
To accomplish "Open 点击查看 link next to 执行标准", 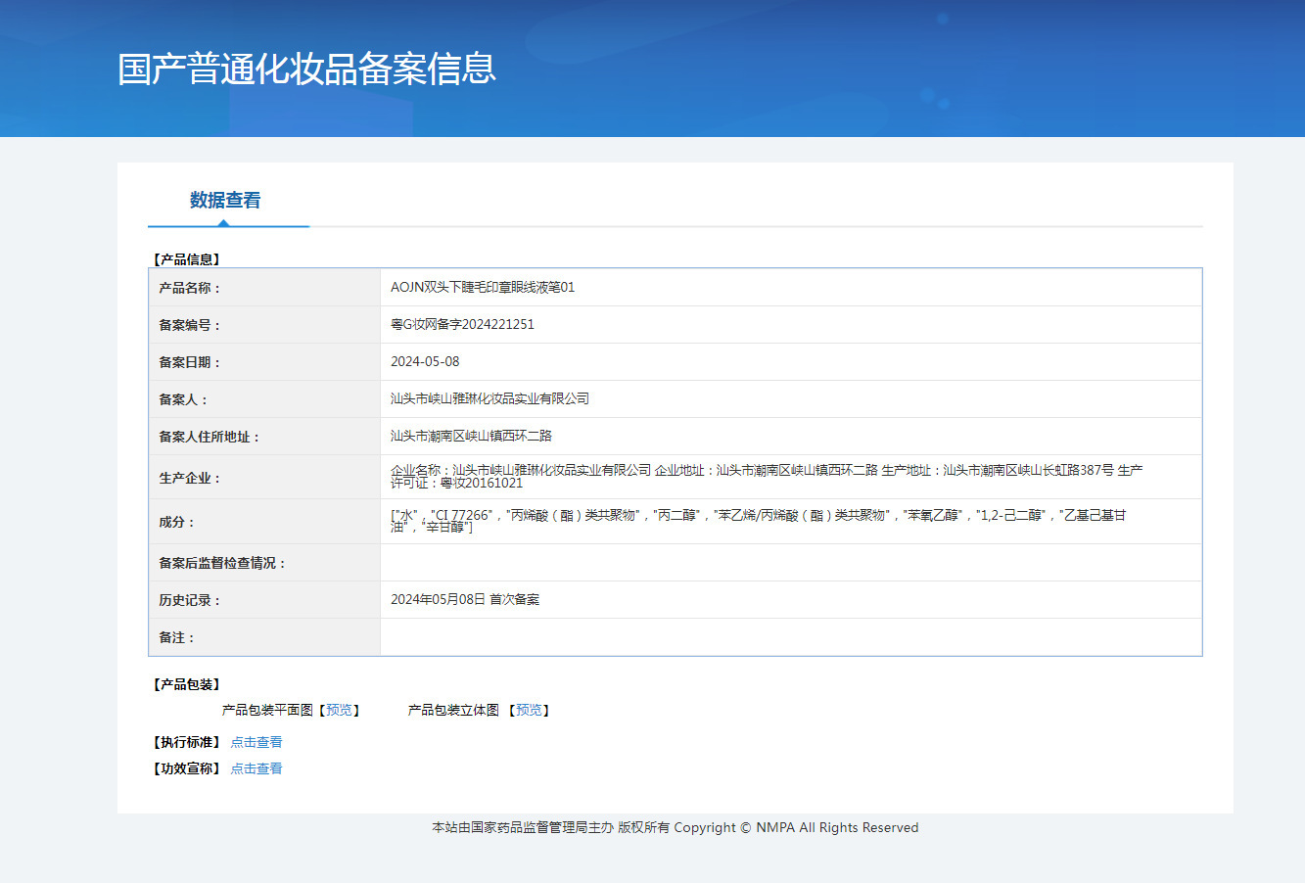I will click(x=256, y=742).
